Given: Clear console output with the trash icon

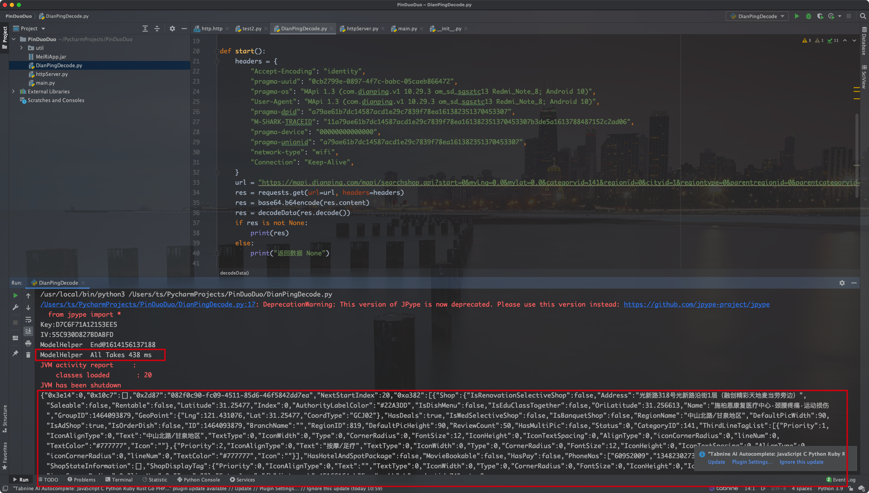Looking at the screenshot, I should point(28,355).
